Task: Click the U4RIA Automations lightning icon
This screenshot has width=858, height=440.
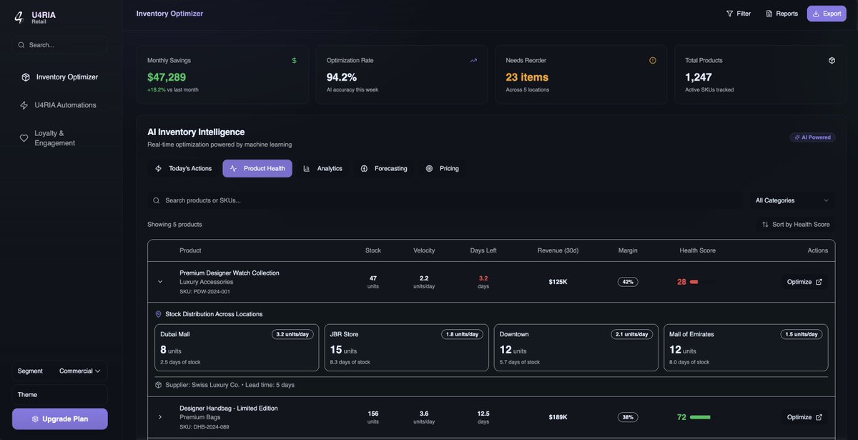Action: [x=24, y=105]
